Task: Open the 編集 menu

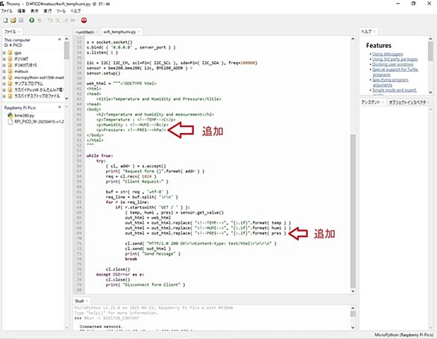Action: coord(22,11)
